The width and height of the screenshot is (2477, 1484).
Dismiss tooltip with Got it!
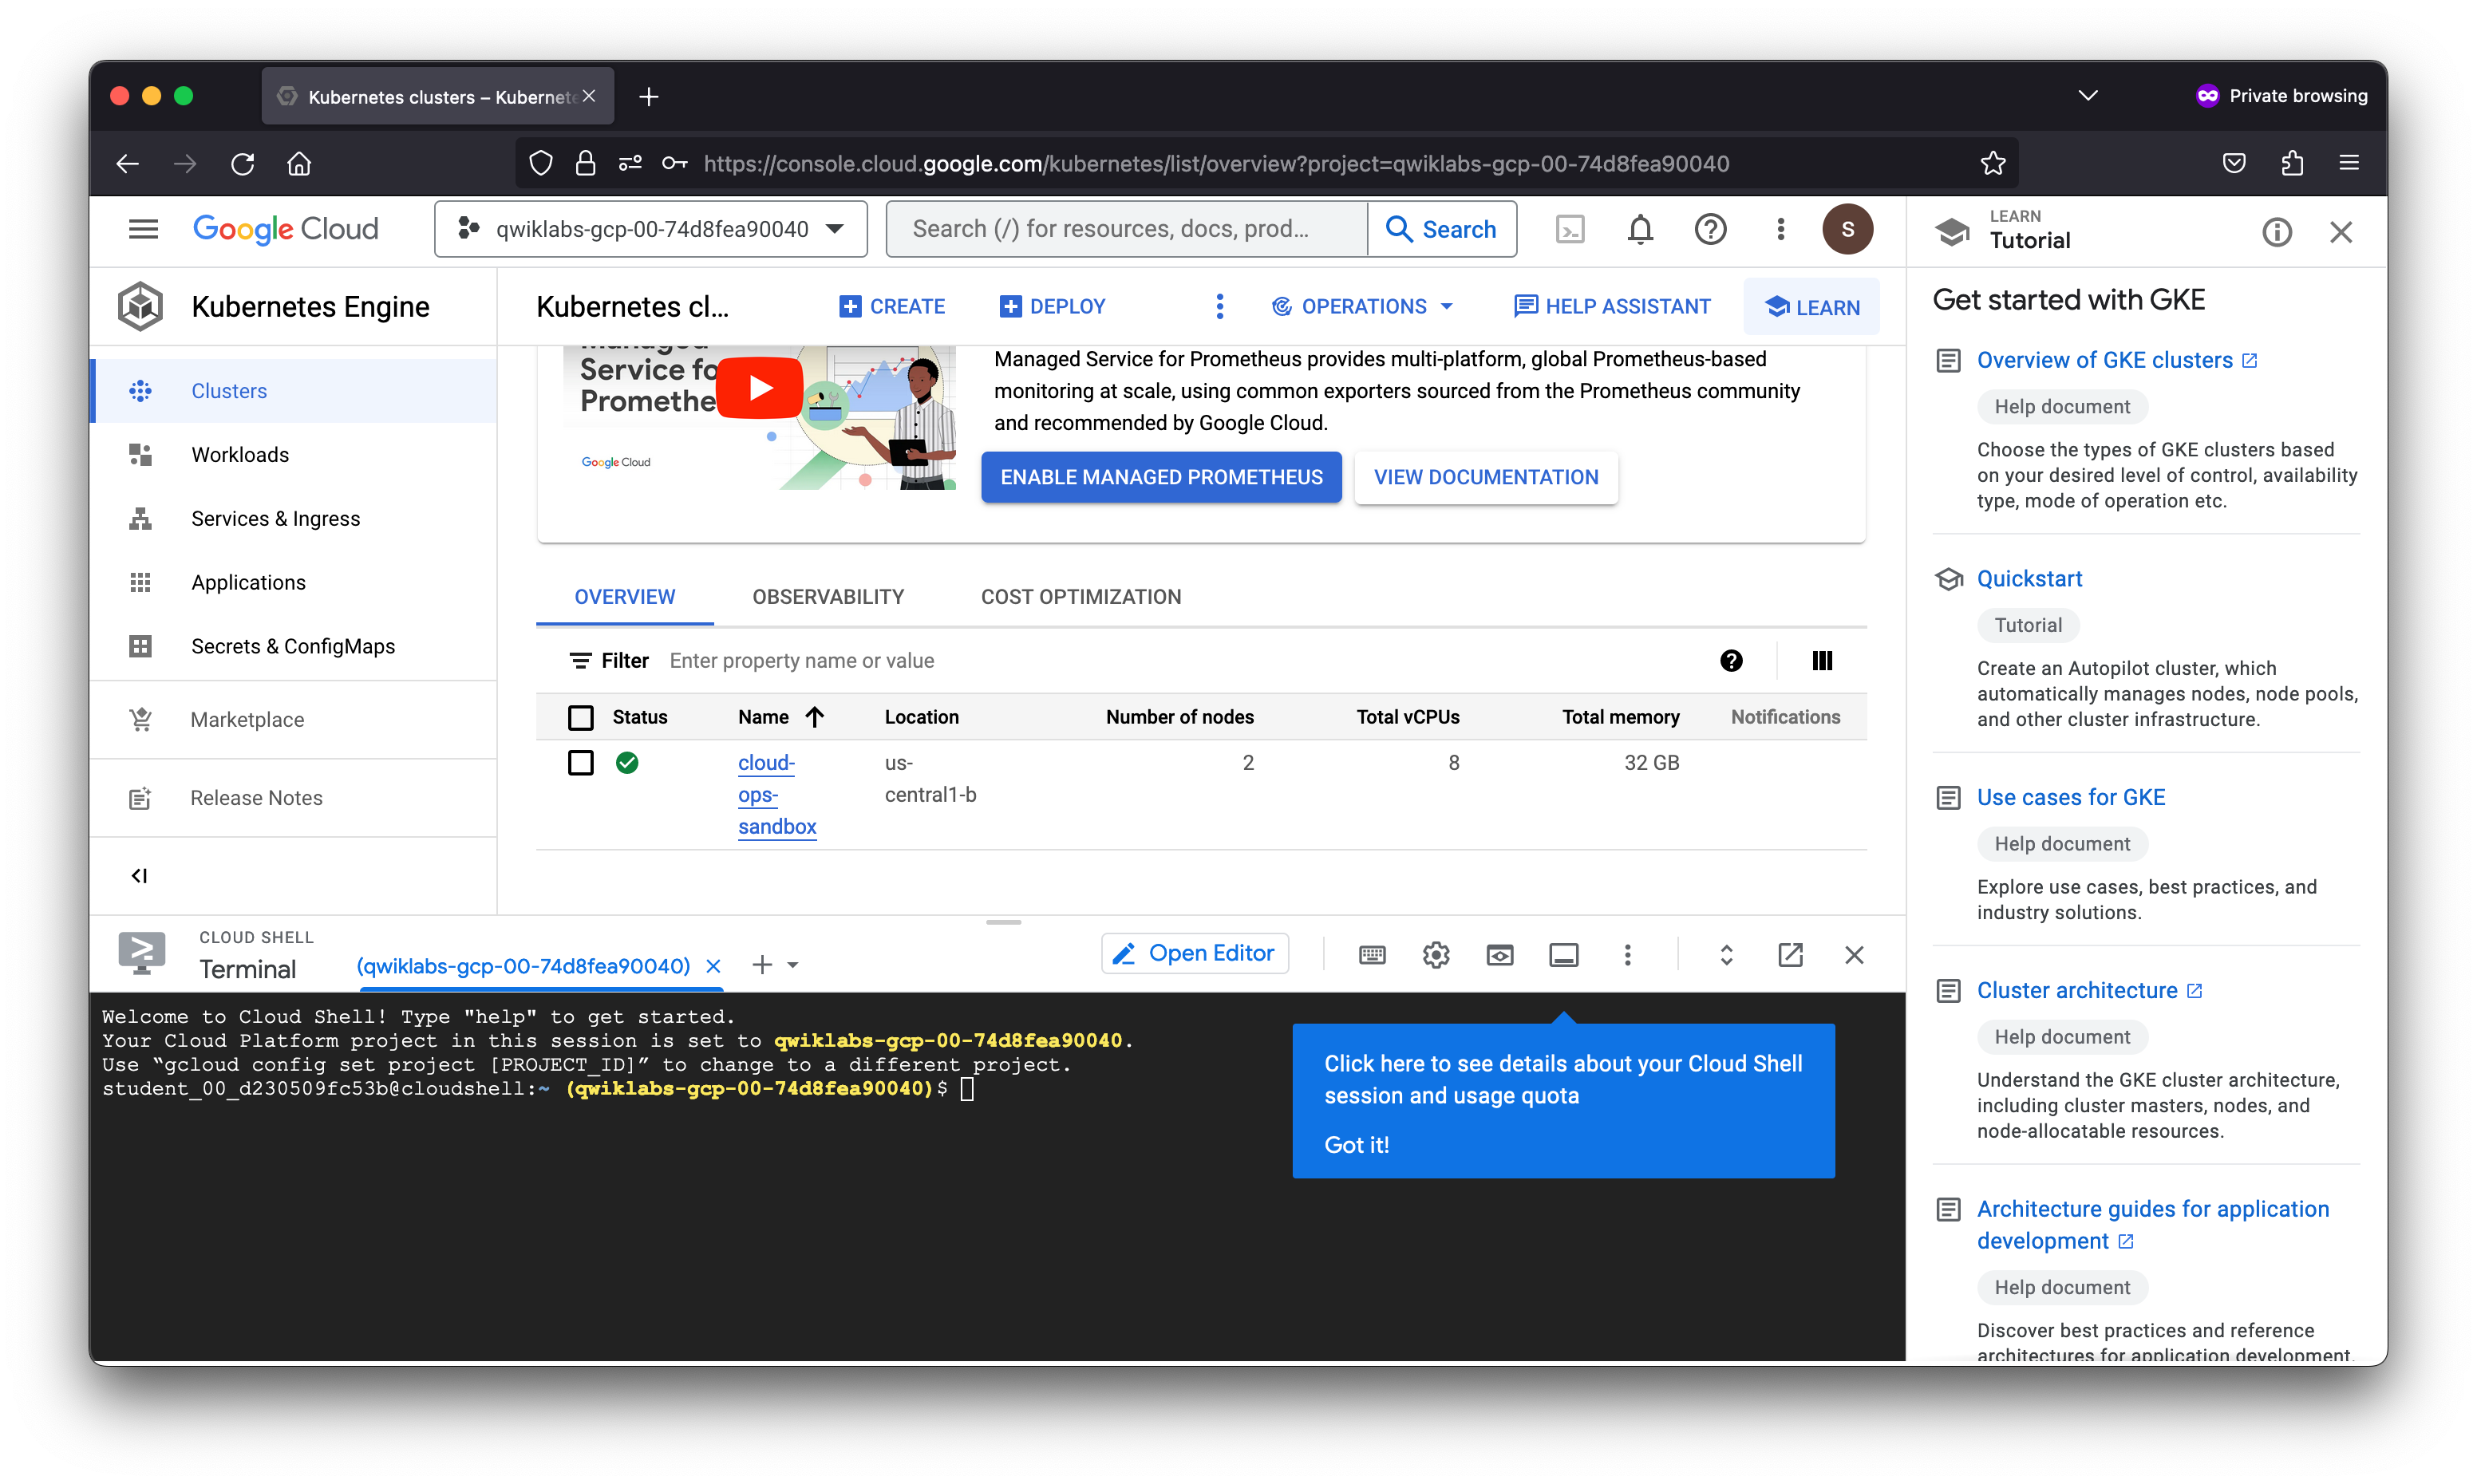1356,1145
